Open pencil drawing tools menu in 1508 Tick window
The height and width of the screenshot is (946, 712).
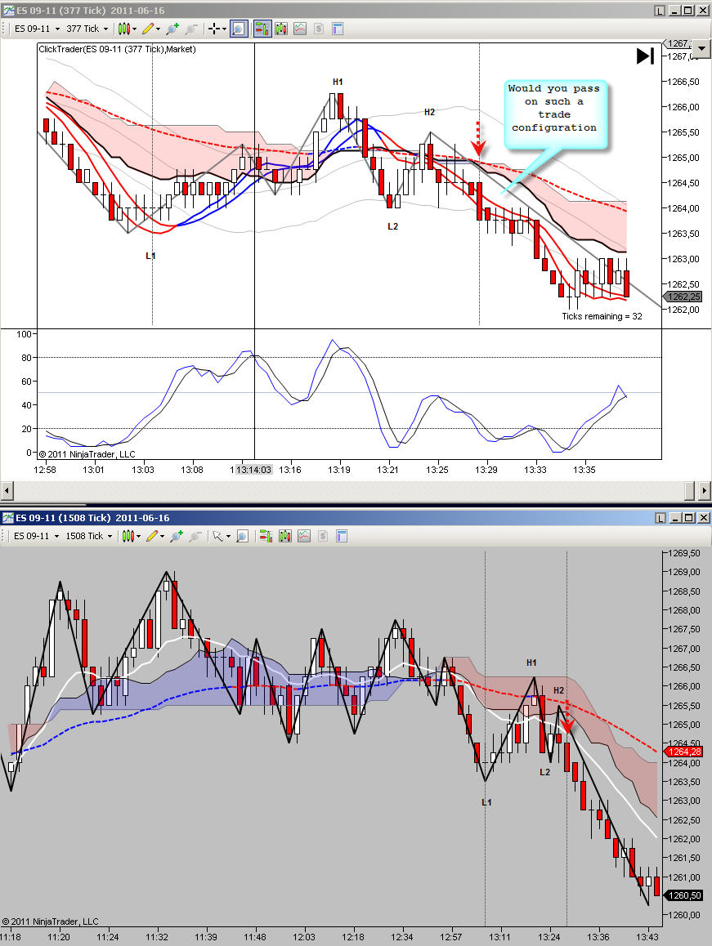155,536
